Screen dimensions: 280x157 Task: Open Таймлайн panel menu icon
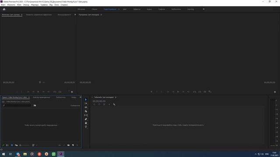[115, 97]
